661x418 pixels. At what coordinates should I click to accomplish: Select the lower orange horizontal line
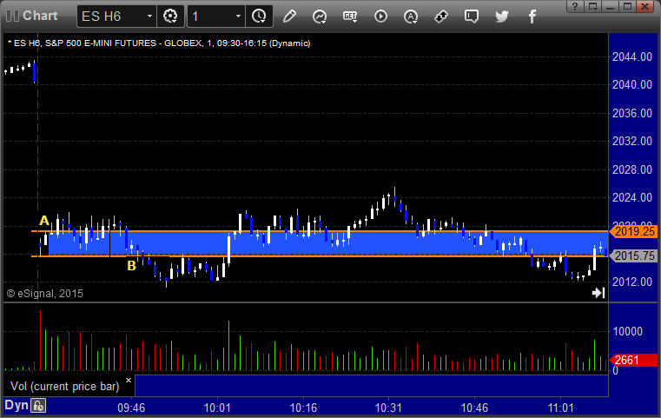pyautogui.click(x=321, y=256)
